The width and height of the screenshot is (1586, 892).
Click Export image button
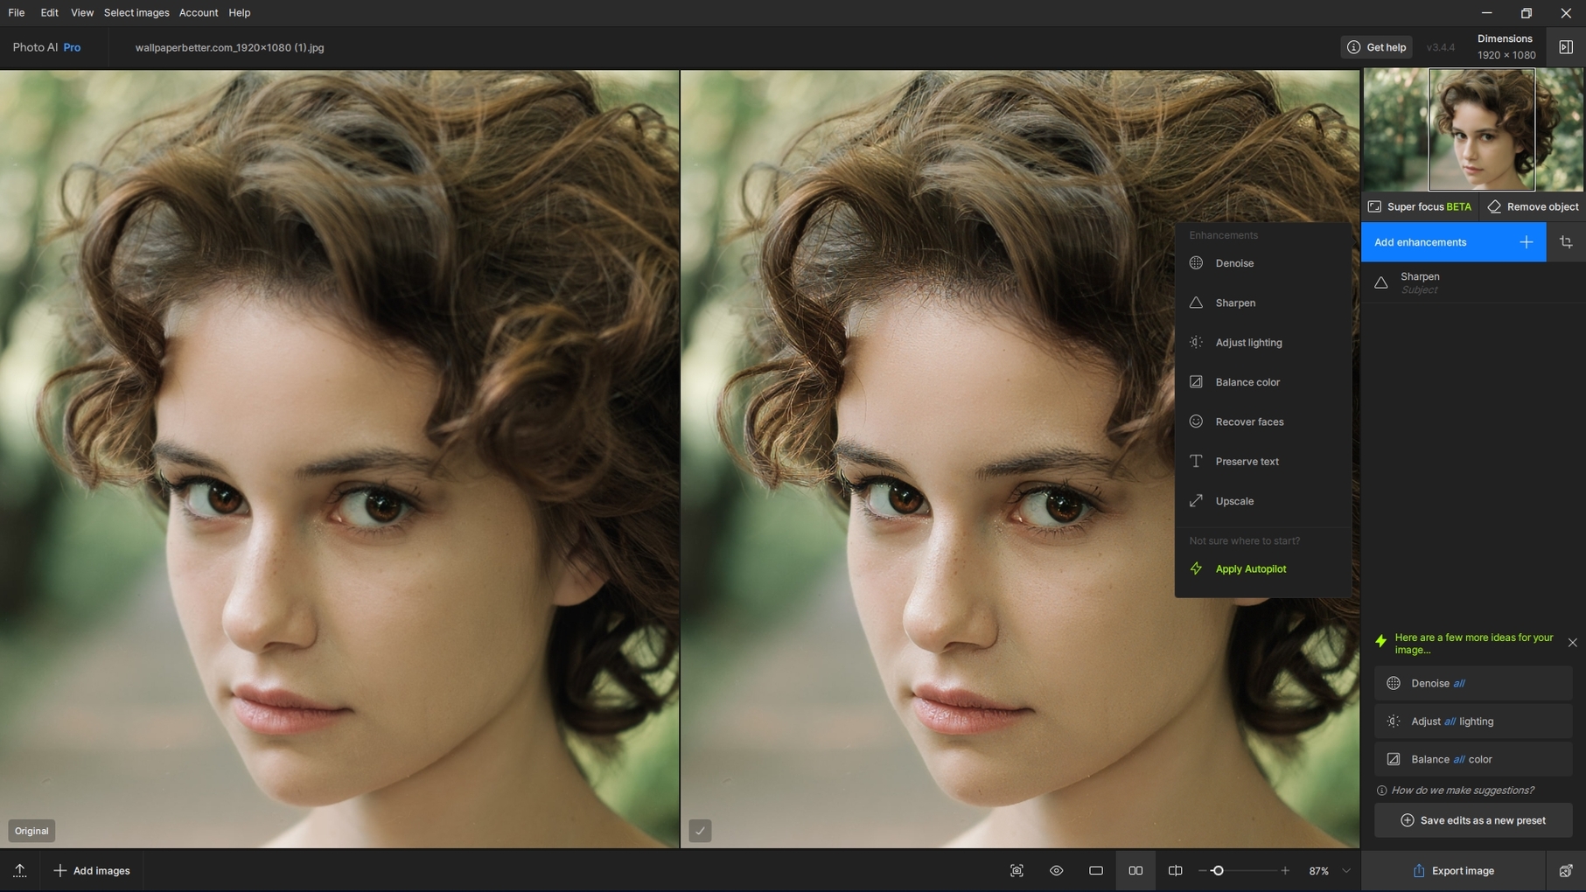click(x=1453, y=871)
